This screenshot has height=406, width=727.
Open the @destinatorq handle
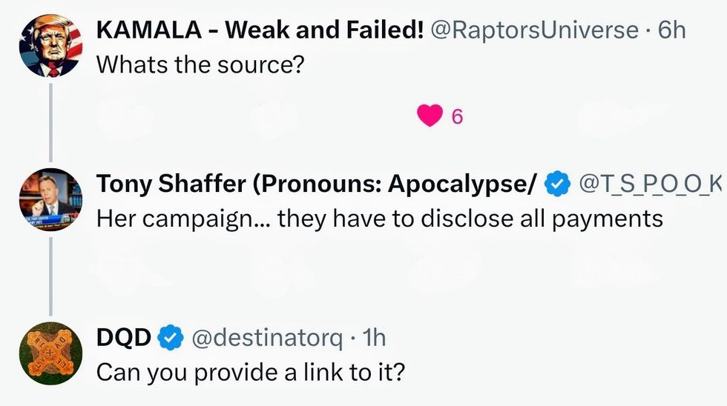tap(267, 338)
